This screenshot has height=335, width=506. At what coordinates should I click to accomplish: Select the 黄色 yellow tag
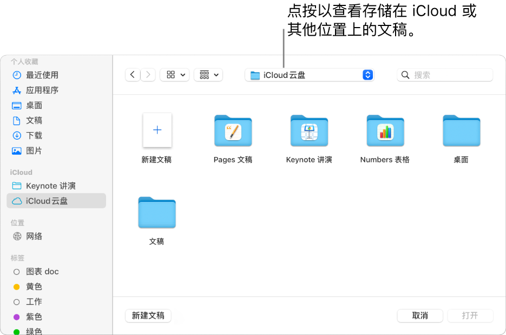click(x=56, y=287)
